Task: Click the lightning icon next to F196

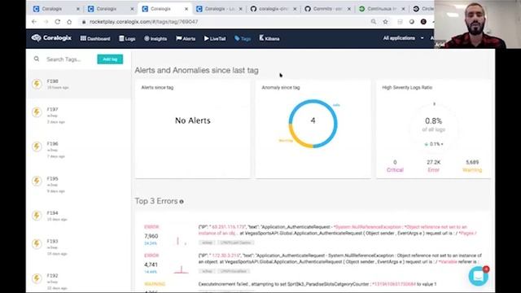Action: [37, 146]
